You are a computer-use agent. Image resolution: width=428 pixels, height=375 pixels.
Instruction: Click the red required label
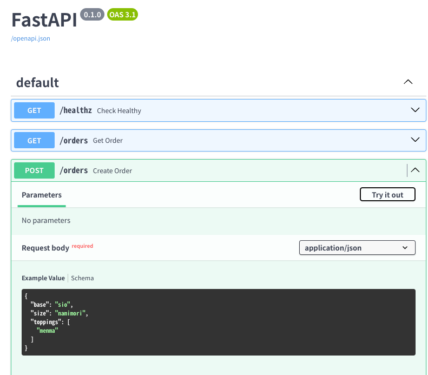82,246
